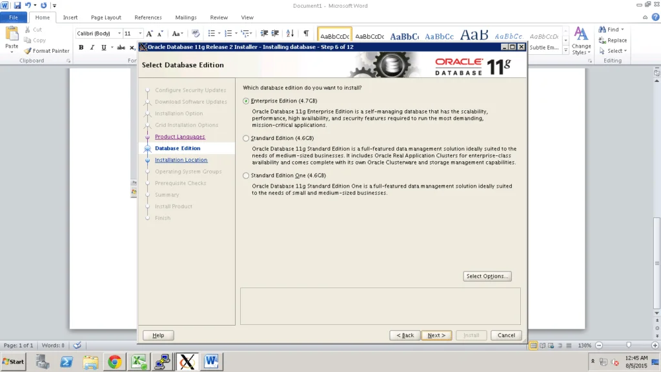661x372 pixels.
Task: Click Clear Formatting icon in Word ribbon
Action: point(195,34)
